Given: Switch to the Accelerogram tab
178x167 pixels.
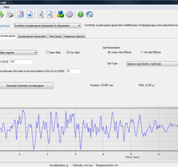Looking at the screenshot, I should click(8, 36).
